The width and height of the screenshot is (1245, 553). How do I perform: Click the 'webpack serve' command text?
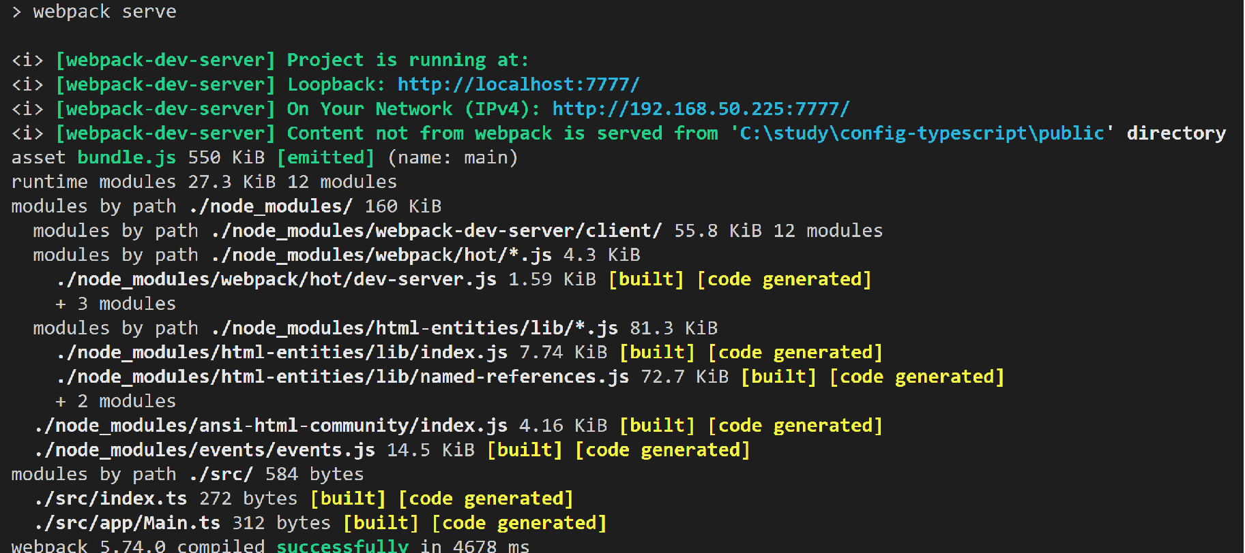[x=104, y=12]
